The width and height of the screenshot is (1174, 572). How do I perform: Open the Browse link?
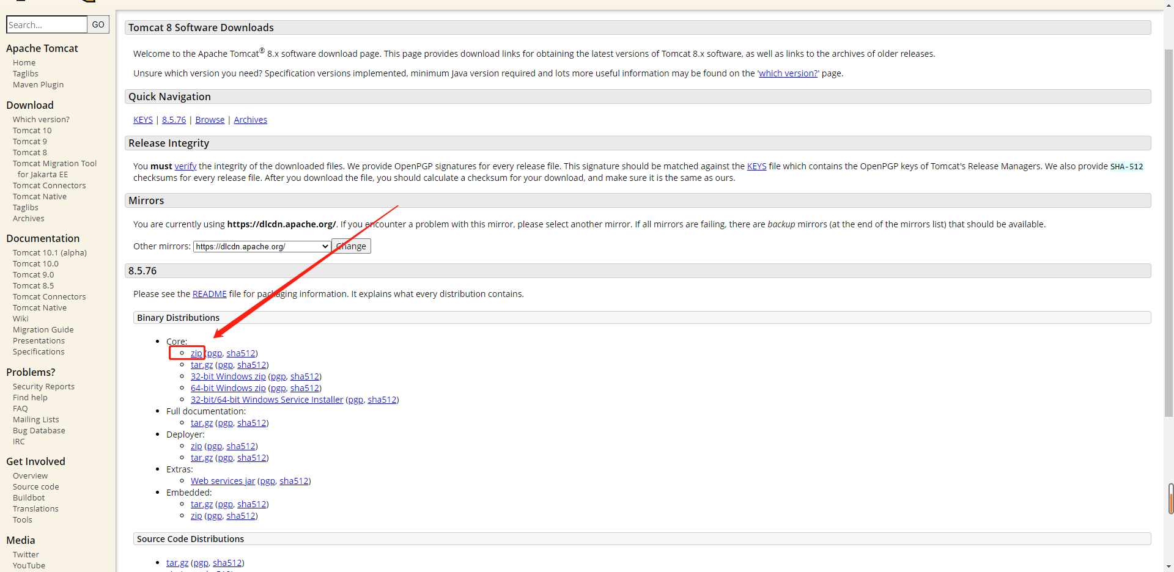(210, 120)
